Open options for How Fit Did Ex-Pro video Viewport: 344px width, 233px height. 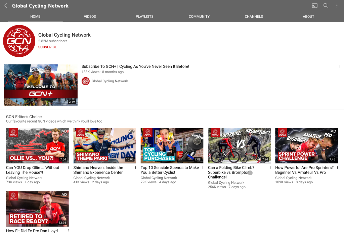point(69,231)
